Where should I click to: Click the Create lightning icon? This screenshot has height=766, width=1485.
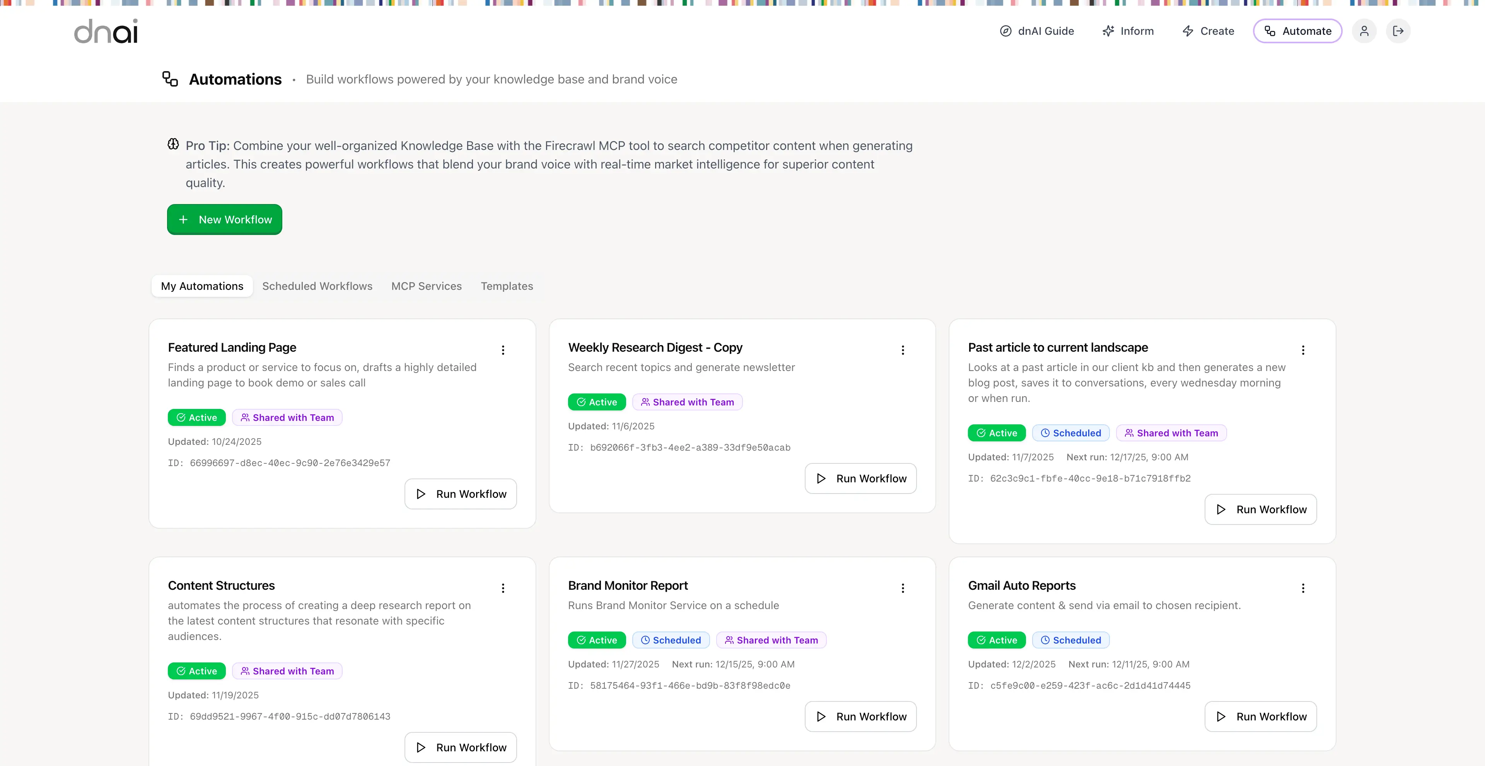(1188, 31)
